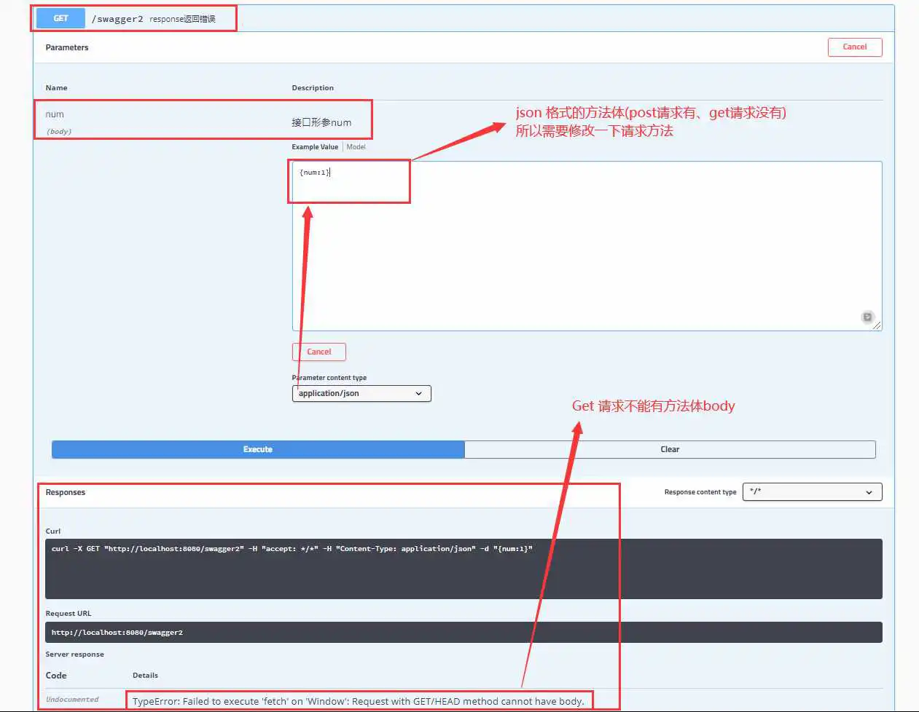Switch to the Example Value tab
The image size is (919, 712).
(x=315, y=147)
